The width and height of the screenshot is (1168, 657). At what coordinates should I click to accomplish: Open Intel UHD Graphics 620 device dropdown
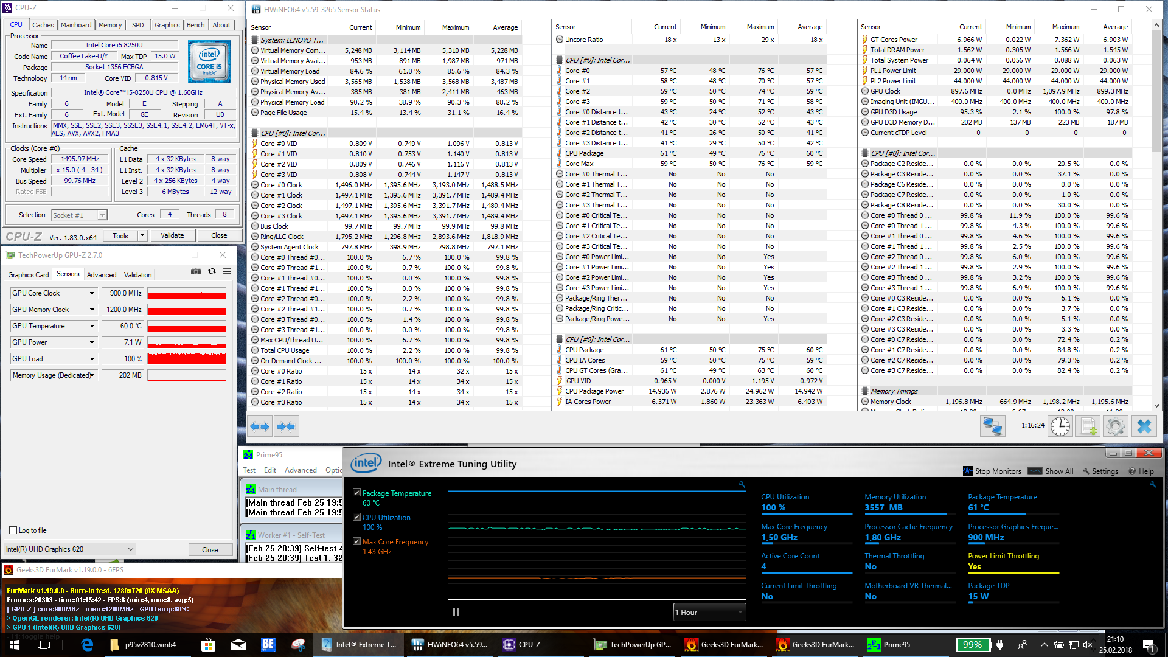point(70,549)
